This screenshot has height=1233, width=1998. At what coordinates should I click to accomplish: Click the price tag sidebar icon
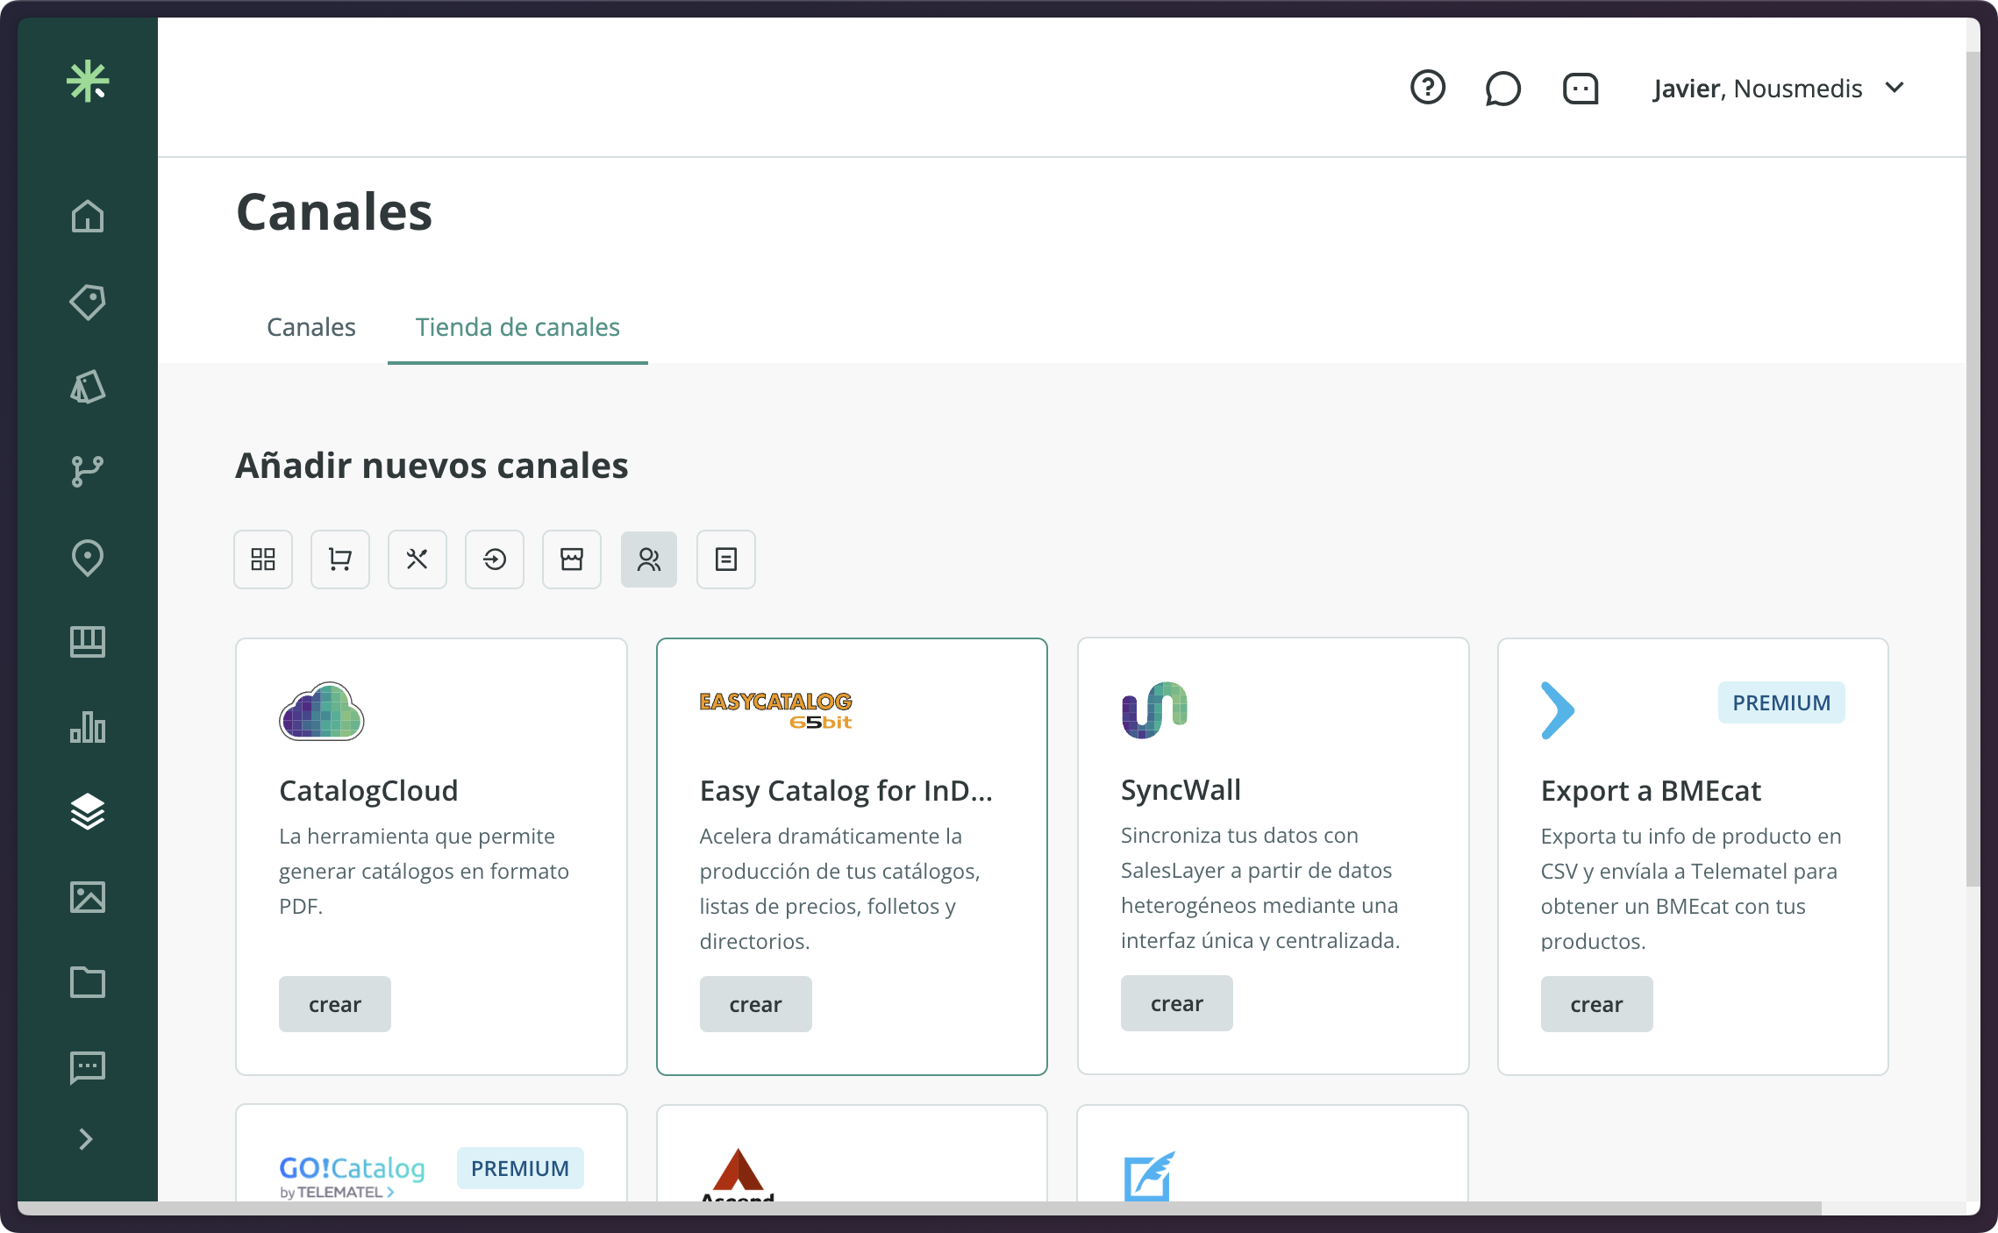click(x=88, y=302)
